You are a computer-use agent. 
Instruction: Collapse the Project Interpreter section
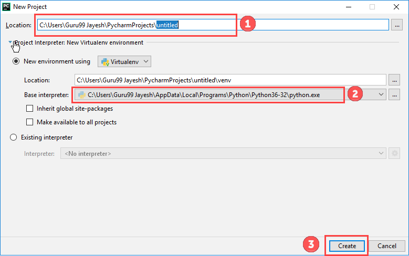(x=10, y=42)
